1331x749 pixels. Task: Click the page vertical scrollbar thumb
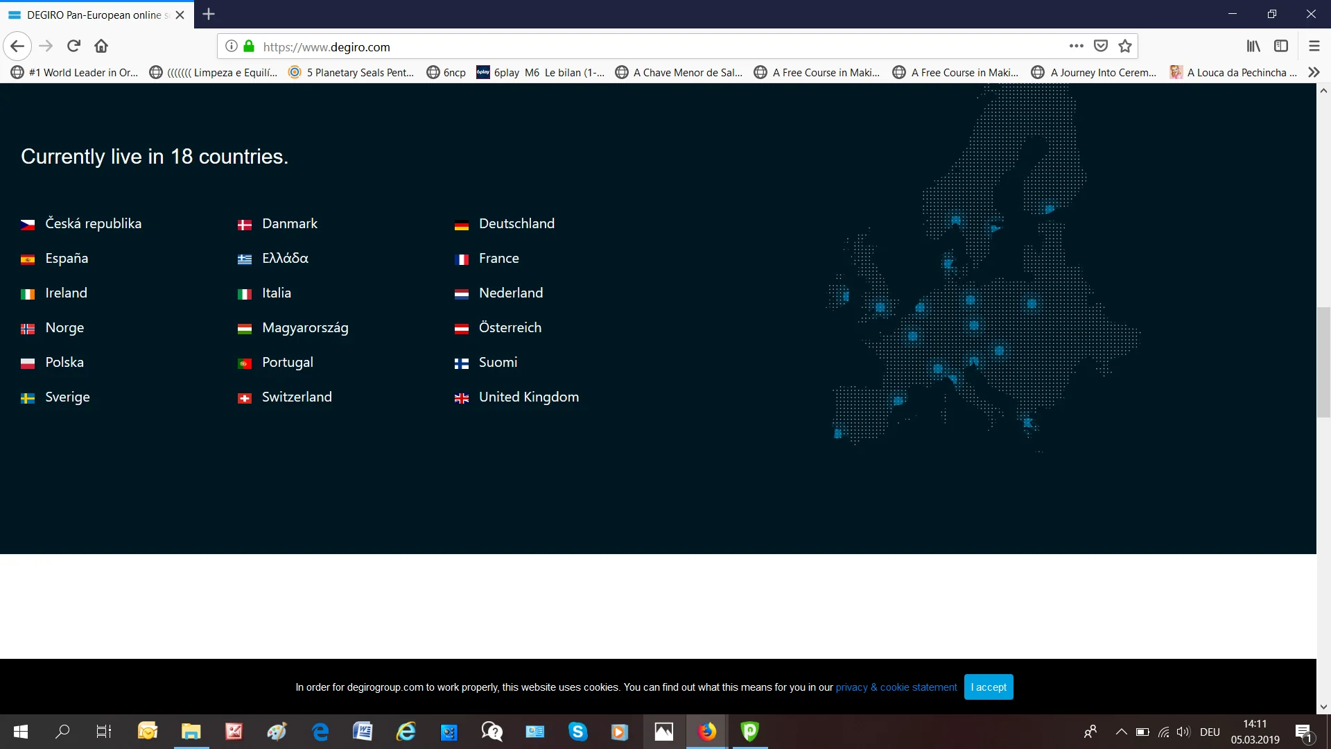click(x=1323, y=361)
